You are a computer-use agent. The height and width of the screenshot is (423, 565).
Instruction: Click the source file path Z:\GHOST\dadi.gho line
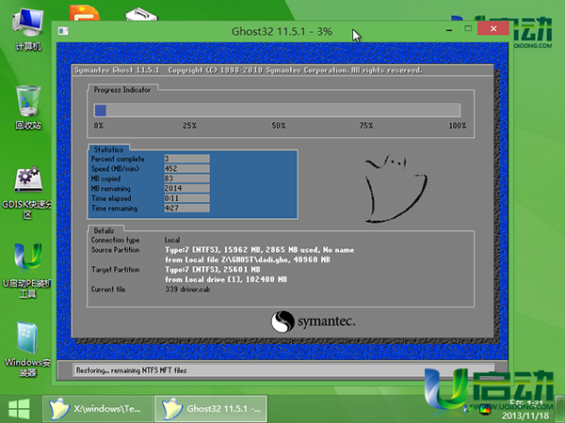(247, 259)
